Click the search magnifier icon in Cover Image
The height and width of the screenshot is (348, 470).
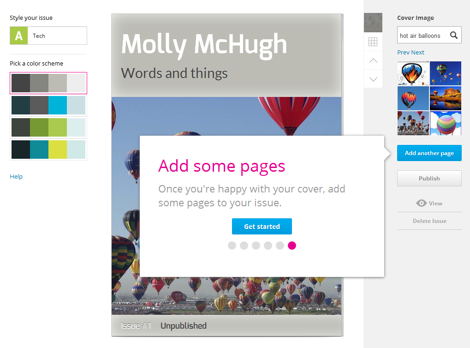pyautogui.click(x=454, y=35)
